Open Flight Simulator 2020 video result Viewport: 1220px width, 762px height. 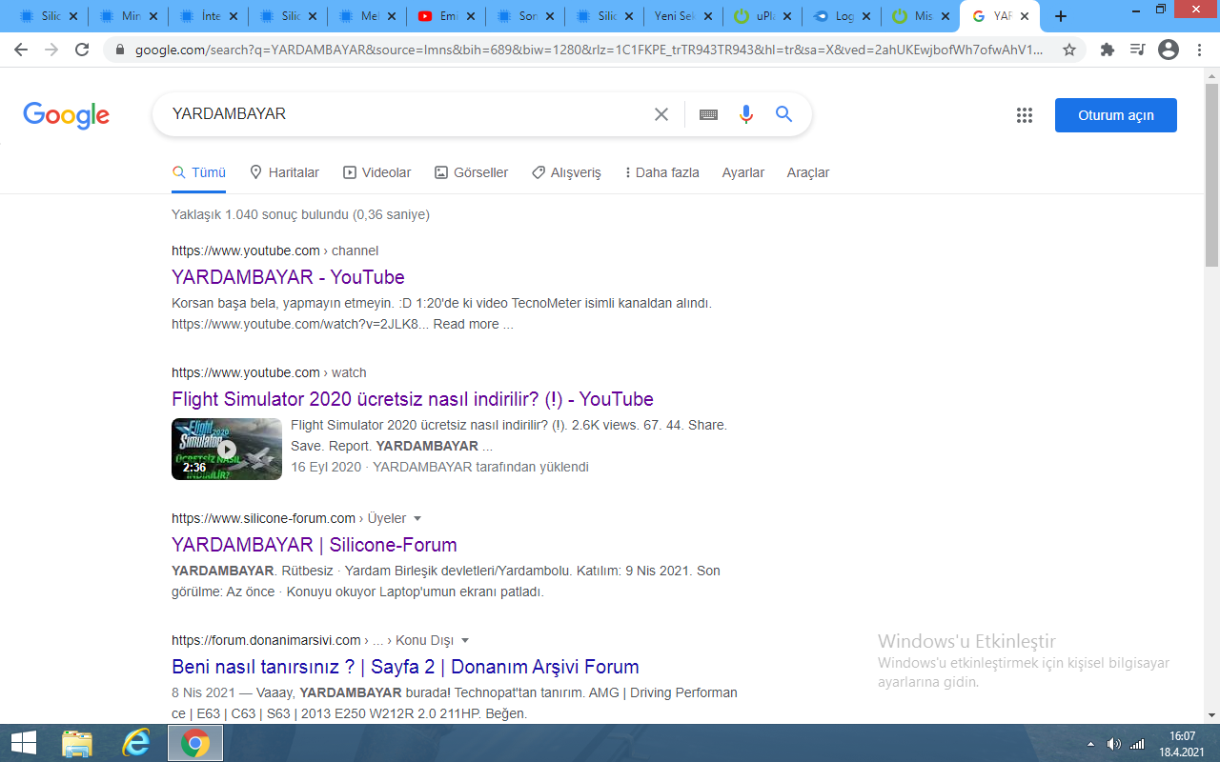tap(413, 399)
